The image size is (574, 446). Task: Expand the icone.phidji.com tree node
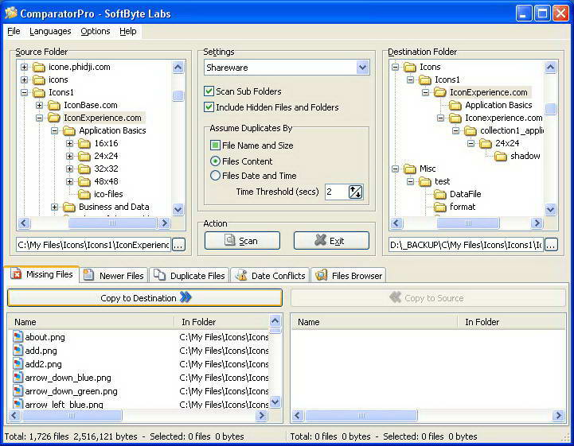click(x=24, y=67)
